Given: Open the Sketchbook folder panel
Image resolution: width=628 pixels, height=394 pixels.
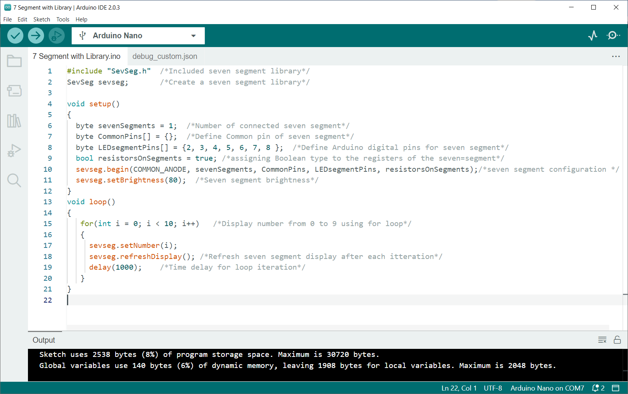Looking at the screenshot, I should point(14,61).
